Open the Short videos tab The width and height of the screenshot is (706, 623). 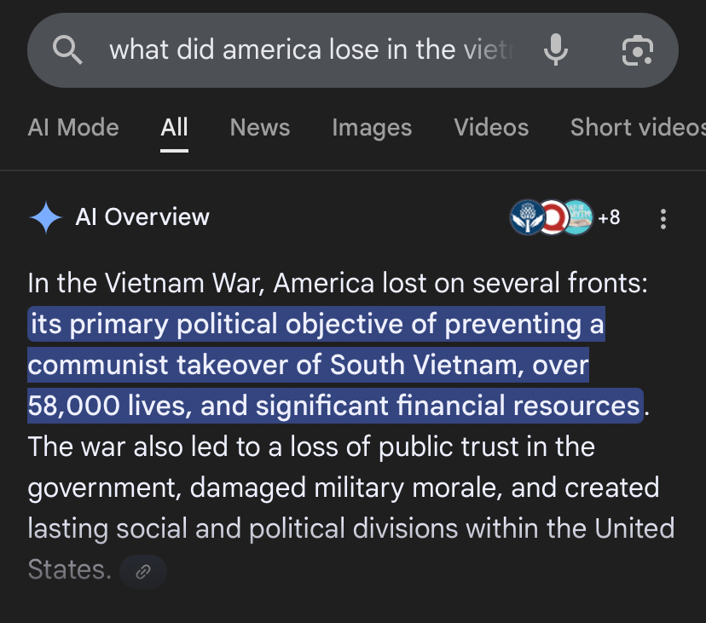[x=638, y=127]
